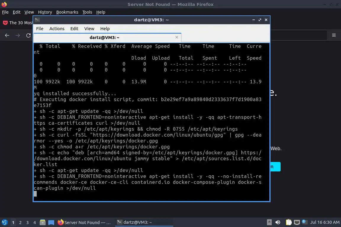Click Firefox back arrow button

click(x=7, y=35)
